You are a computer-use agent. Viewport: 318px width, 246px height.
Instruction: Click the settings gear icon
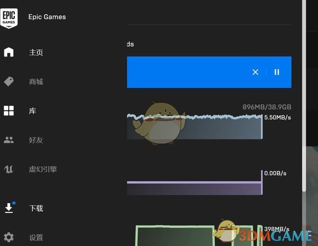(x=9, y=237)
